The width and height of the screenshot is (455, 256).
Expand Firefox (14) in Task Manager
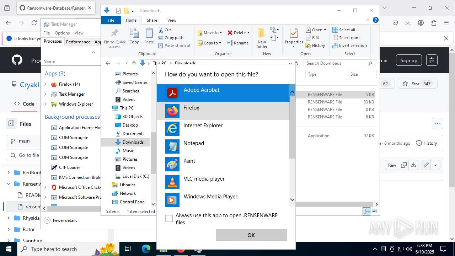click(45, 84)
